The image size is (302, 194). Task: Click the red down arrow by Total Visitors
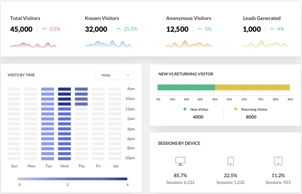coord(44,29)
